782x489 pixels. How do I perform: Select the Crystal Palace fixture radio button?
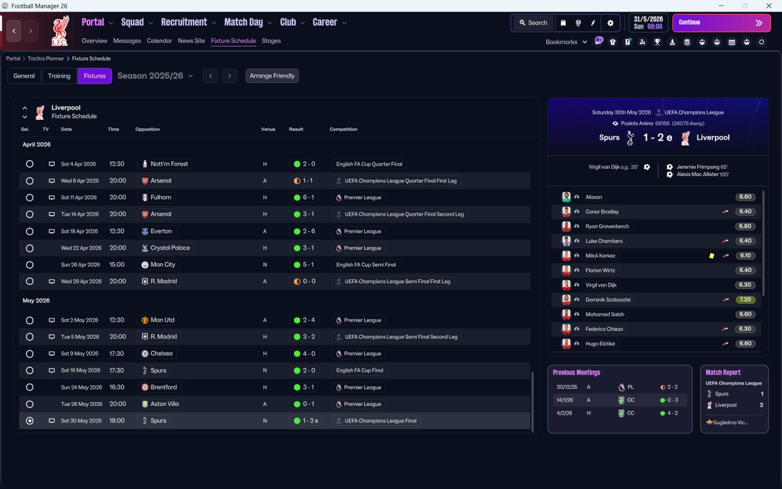29,248
